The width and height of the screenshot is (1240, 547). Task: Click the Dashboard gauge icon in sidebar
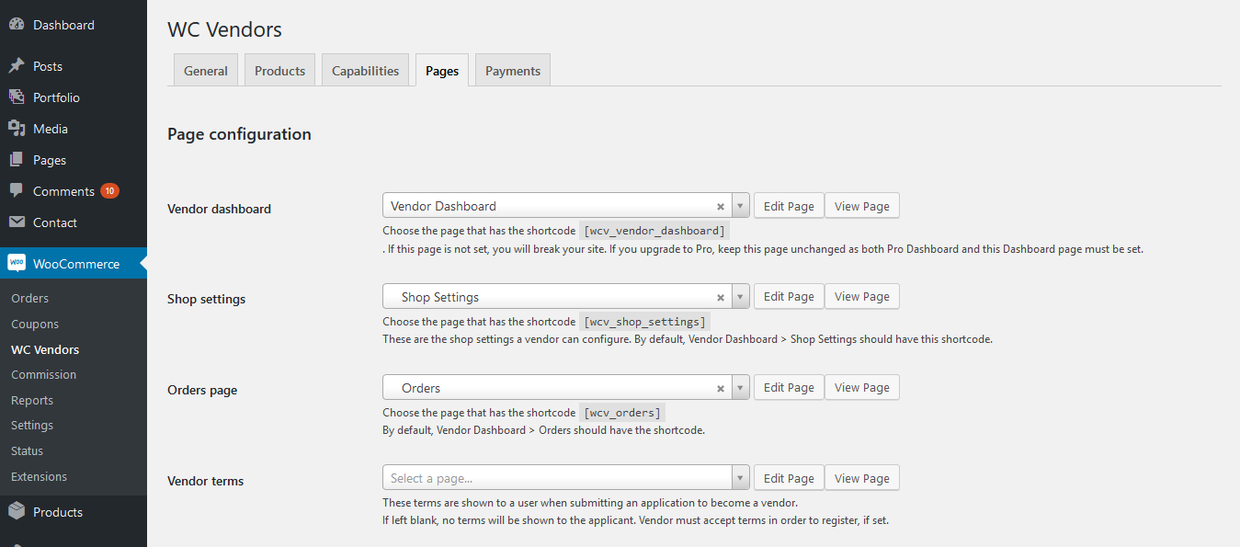tap(17, 25)
